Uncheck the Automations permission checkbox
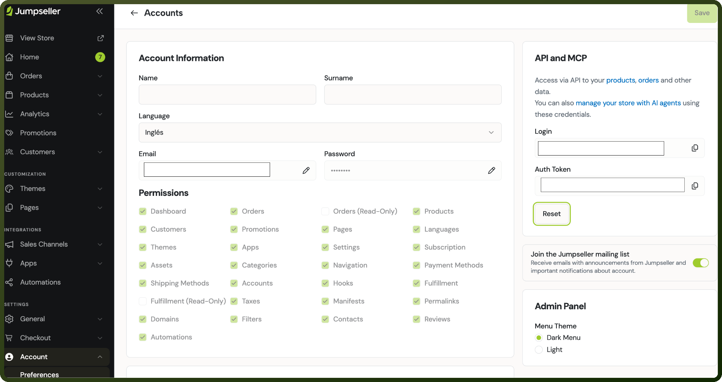Screen dimensions: 722x382 [x=143, y=337]
